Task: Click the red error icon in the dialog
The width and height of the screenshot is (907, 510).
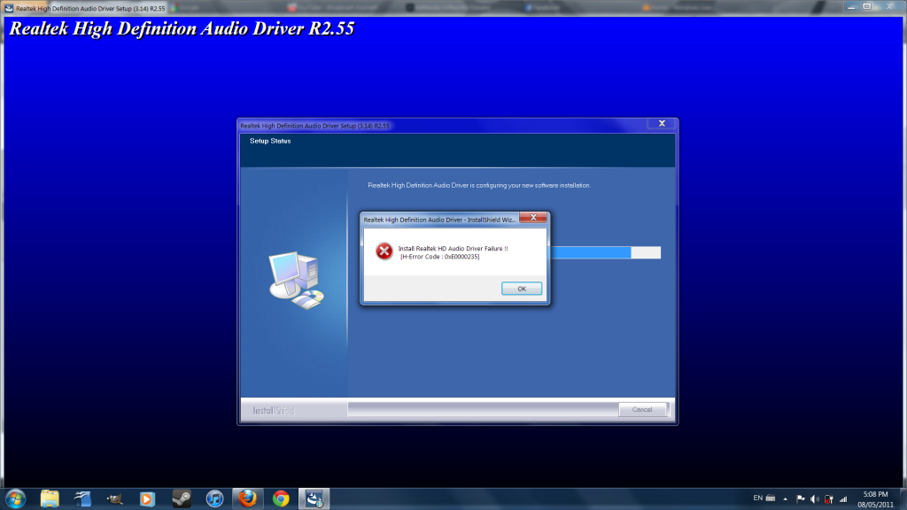Action: 384,251
